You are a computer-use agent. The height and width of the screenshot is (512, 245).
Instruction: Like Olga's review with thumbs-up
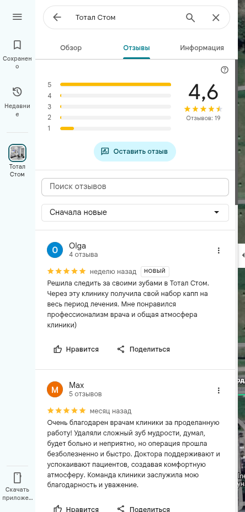pyautogui.click(x=76, y=349)
